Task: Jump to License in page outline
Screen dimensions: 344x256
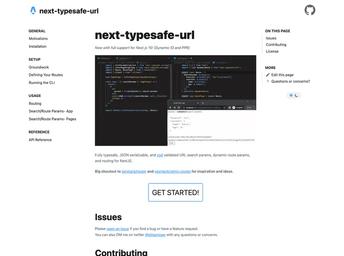Action: click(x=272, y=51)
